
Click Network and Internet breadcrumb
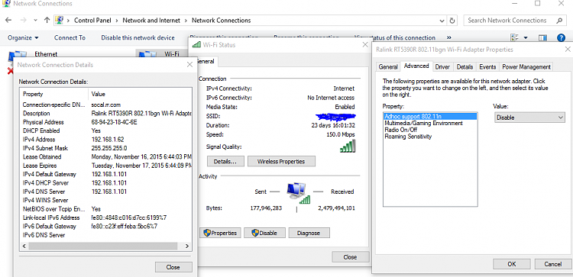[151, 21]
